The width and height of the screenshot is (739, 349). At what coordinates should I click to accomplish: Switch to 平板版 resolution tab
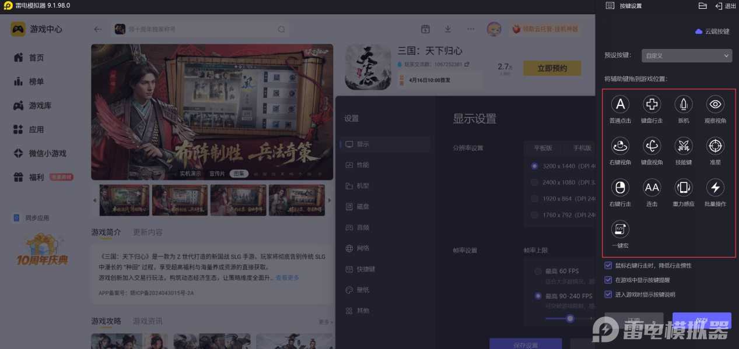(543, 148)
